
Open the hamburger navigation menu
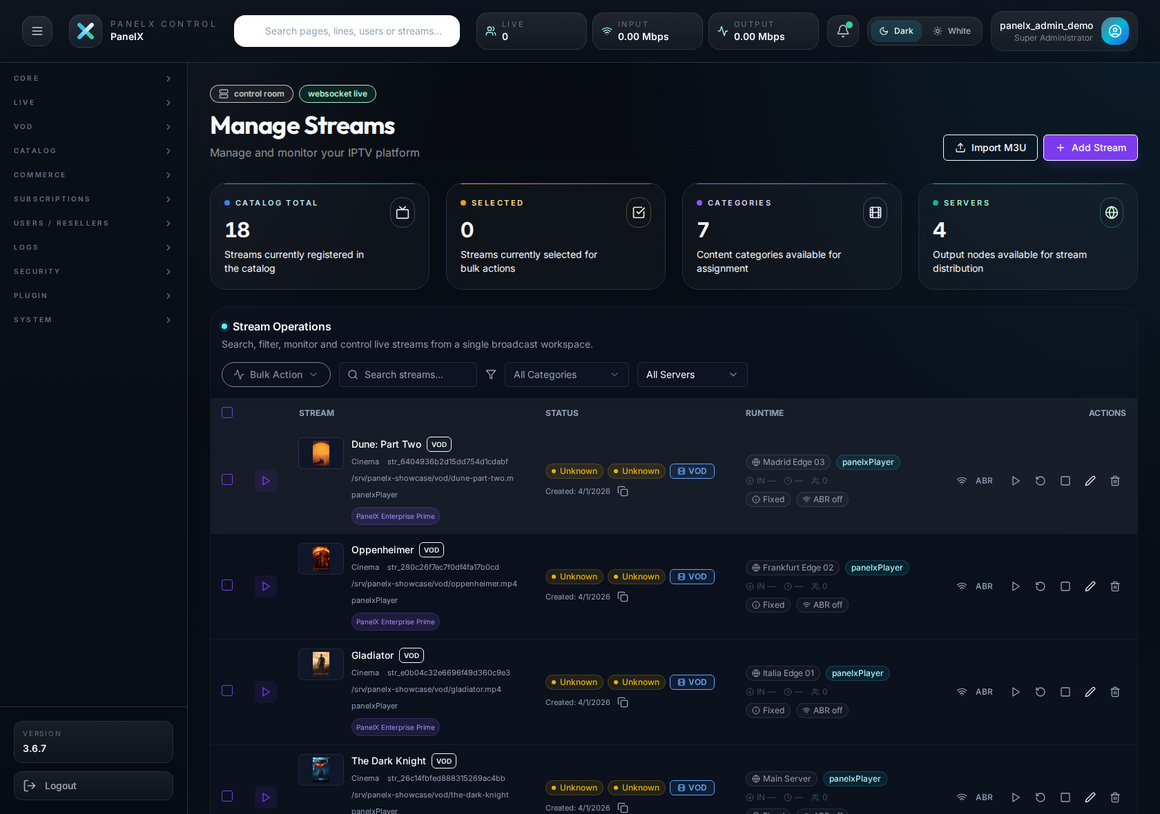[37, 31]
